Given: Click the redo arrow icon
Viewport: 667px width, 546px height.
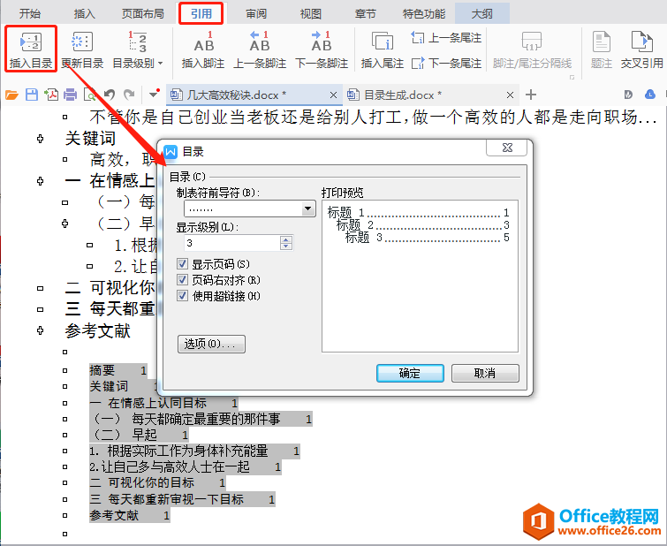Looking at the screenshot, I should [x=129, y=95].
